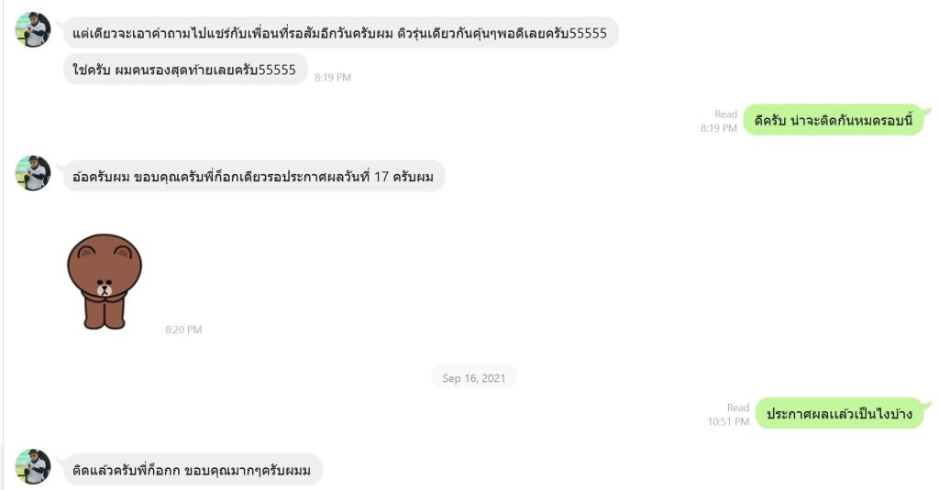Click the 10:51 PM timestamp

(728, 422)
